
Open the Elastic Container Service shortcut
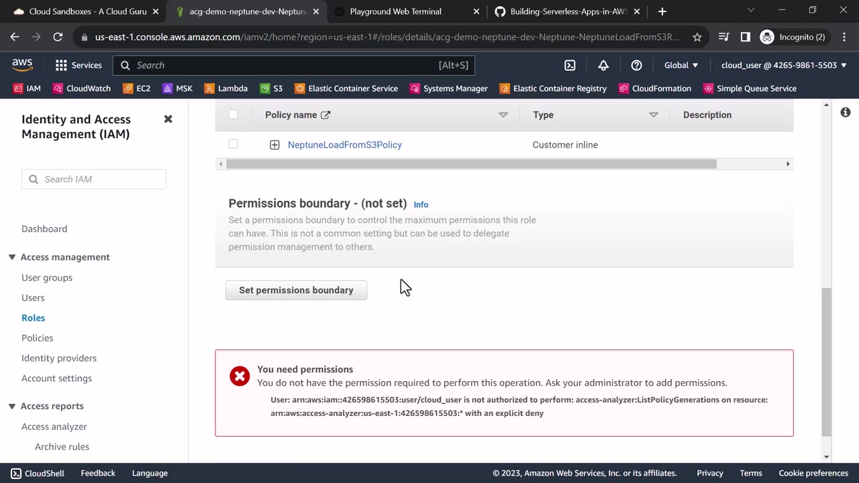pyautogui.click(x=346, y=89)
